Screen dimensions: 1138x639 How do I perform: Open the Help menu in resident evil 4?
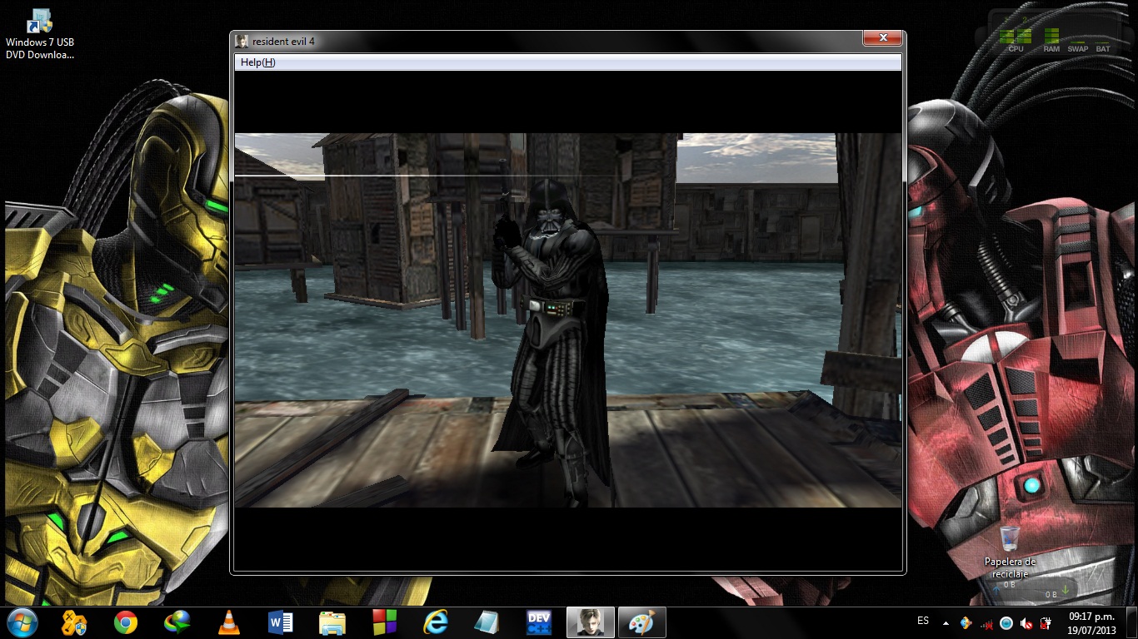click(257, 62)
